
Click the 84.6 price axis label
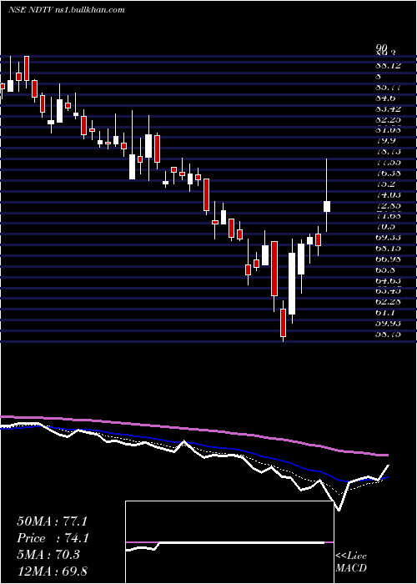385,98
